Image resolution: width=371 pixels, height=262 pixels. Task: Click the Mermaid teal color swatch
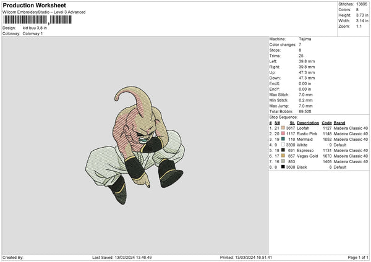pyautogui.click(x=283, y=139)
